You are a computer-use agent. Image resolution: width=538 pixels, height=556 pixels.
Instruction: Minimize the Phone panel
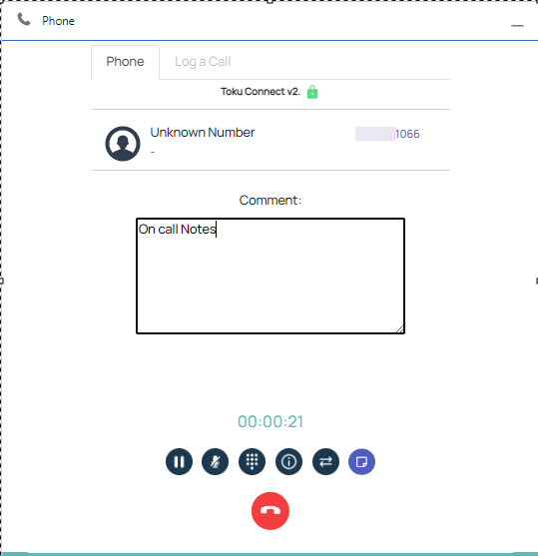click(x=517, y=25)
